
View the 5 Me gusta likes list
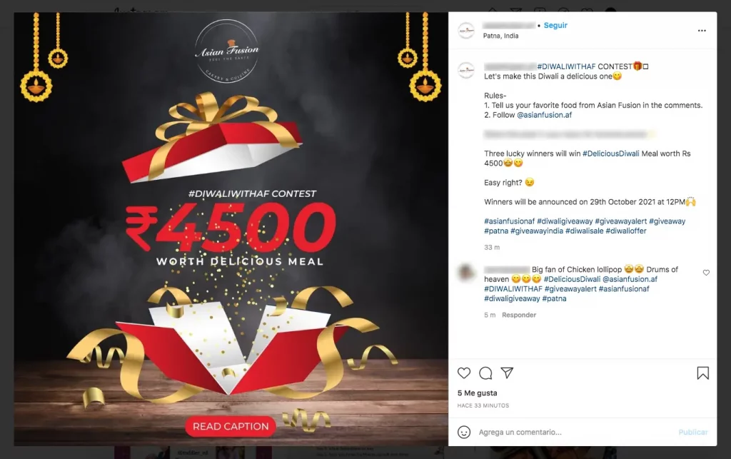[477, 393]
